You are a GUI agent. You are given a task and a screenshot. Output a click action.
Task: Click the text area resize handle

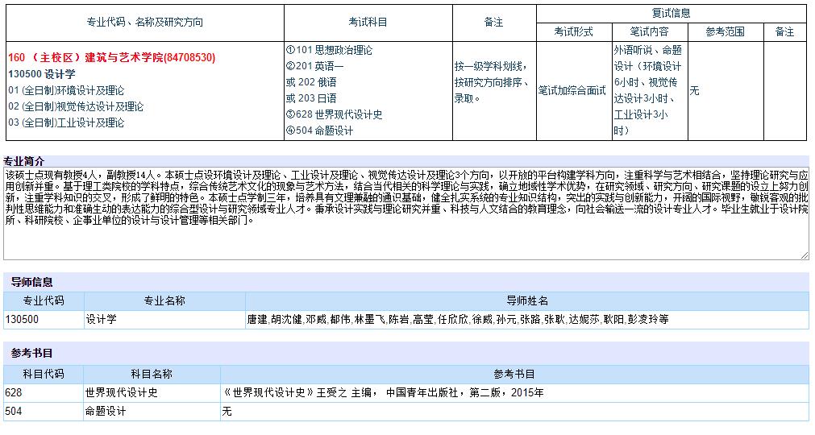[804, 255]
